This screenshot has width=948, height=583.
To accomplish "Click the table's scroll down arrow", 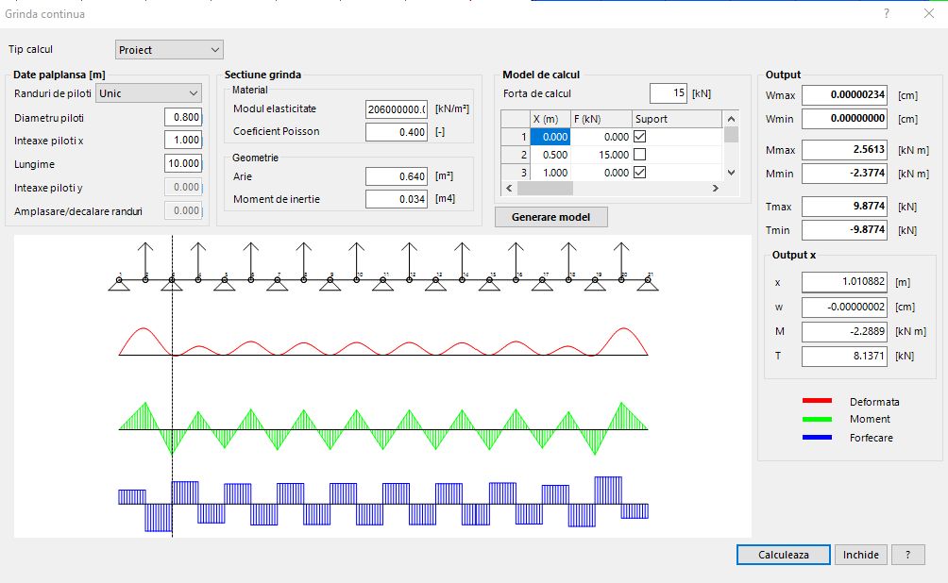I will tap(730, 173).
